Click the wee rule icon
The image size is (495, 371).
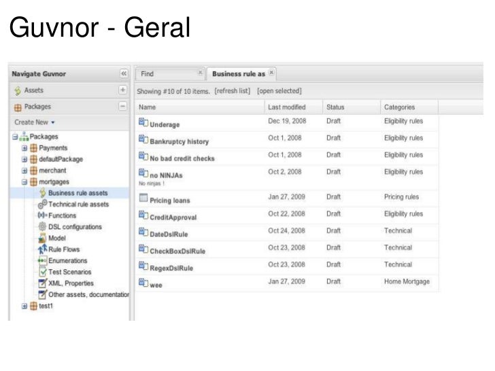(143, 283)
